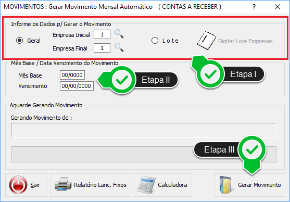The image size is (290, 202).
Task: Click the movement generation progress bar
Action: point(144,154)
